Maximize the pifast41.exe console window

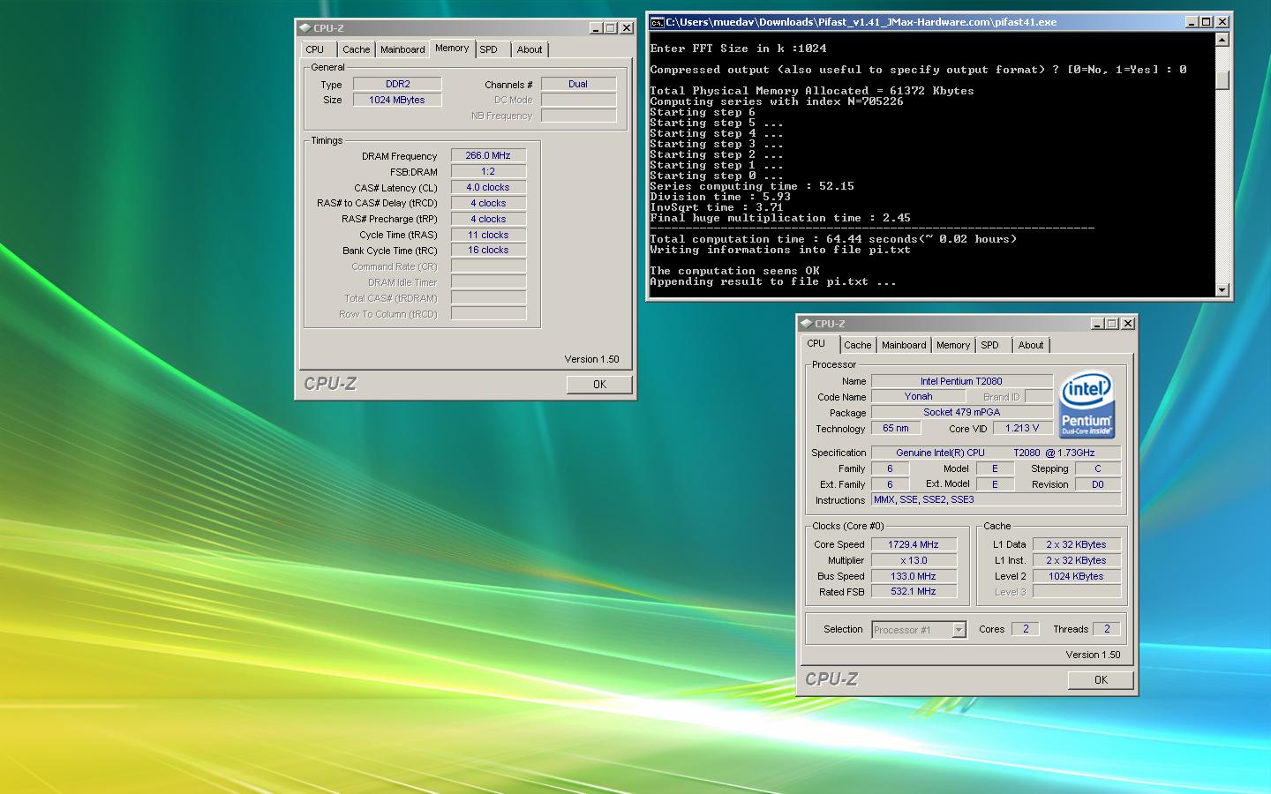(x=1207, y=22)
